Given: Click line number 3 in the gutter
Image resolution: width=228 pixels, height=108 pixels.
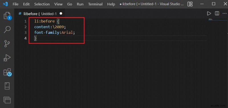Looking at the screenshot, I should pos(25,32).
